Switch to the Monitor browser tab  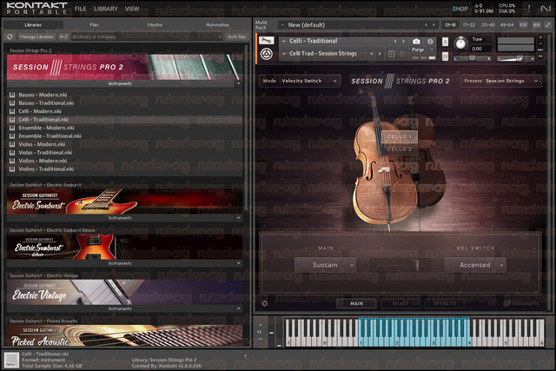pos(155,25)
